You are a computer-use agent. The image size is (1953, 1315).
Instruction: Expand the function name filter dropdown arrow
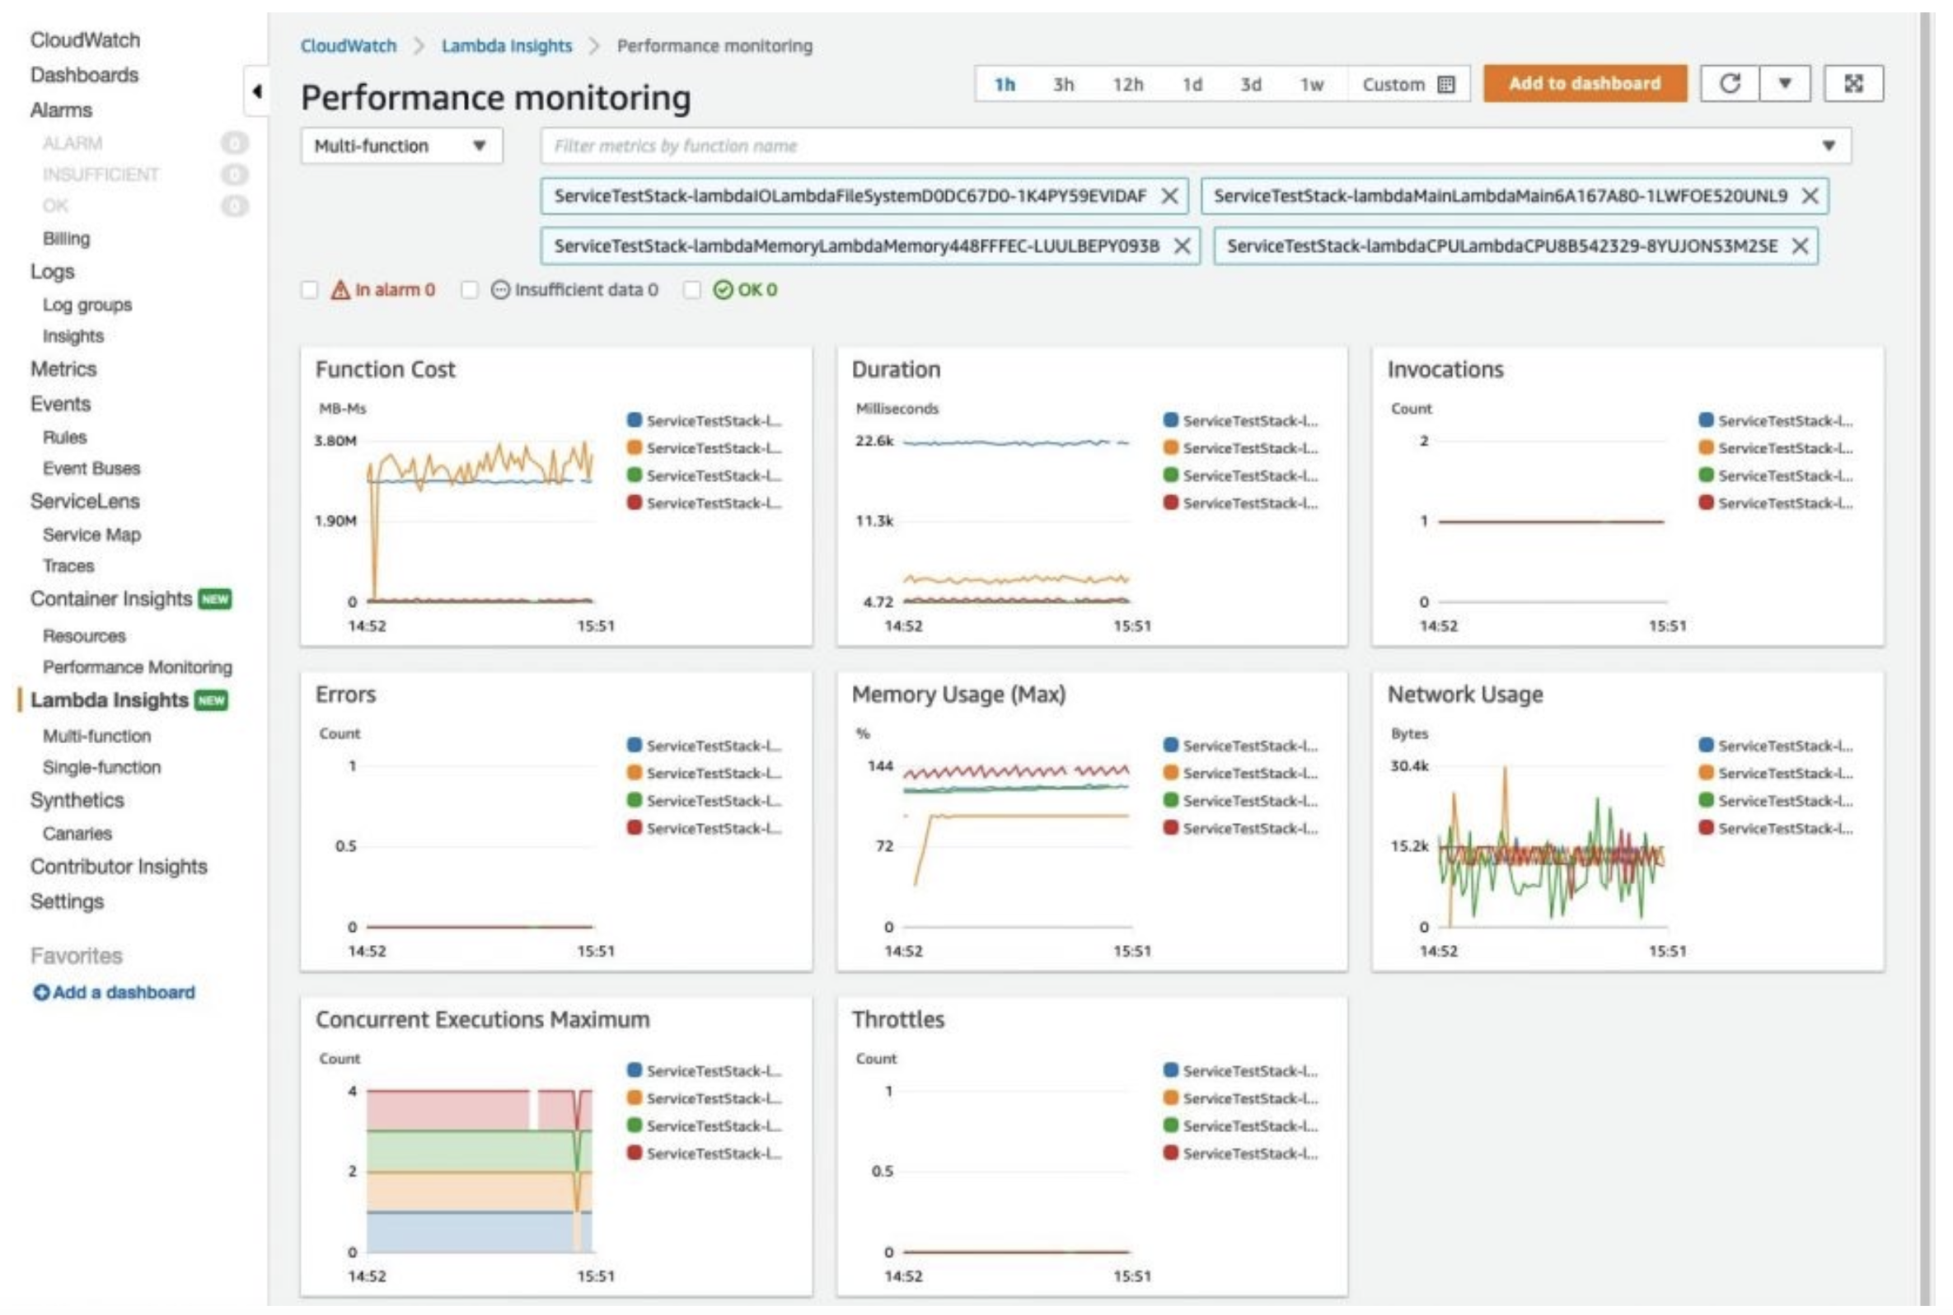[x=1828, y=147]
